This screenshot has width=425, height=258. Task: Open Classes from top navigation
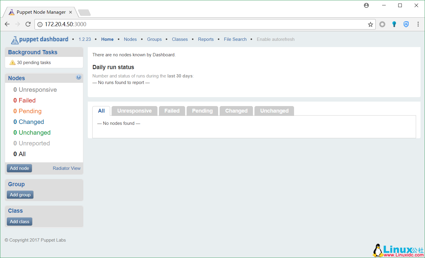click(180, 39)
